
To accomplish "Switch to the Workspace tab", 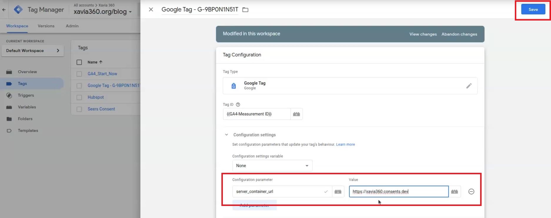I will 17,26.
